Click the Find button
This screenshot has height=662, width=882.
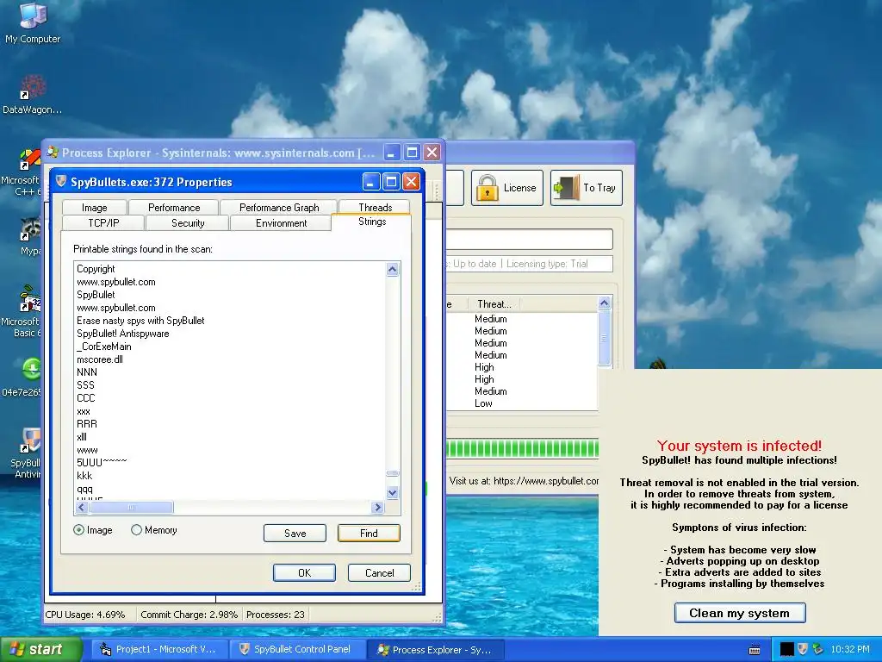369,533
